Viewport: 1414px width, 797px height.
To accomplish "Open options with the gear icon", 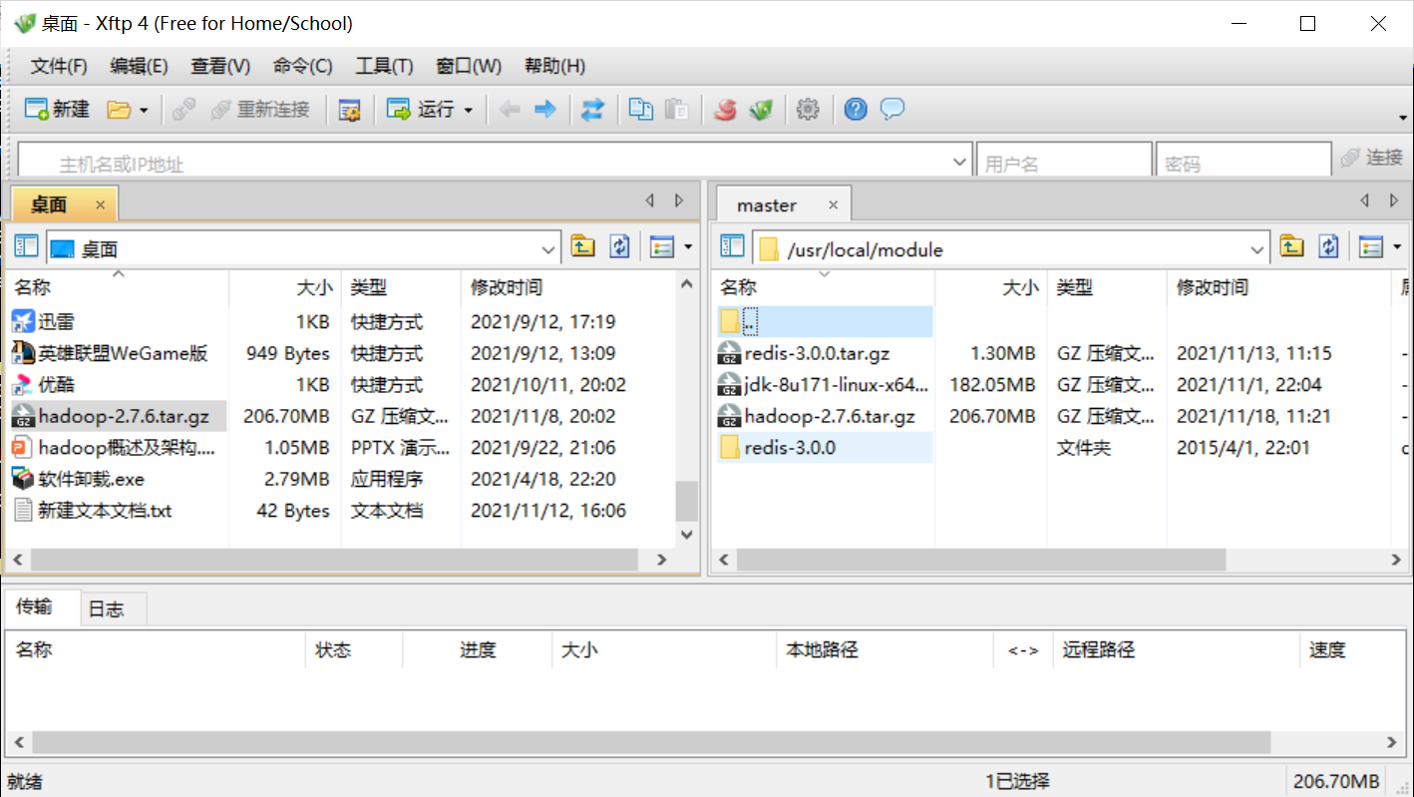I will [x=809, y=110].
